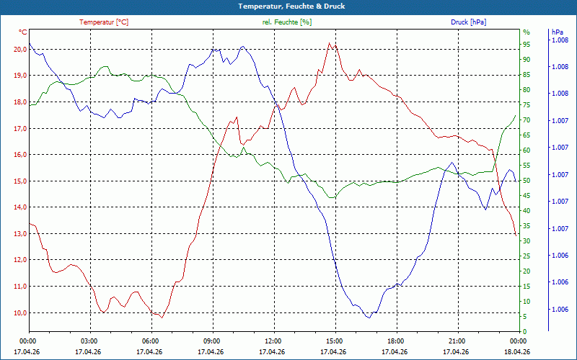Click the "06:00" time axis label
Viewport: 577px width, 360px height.
[150, 341]
